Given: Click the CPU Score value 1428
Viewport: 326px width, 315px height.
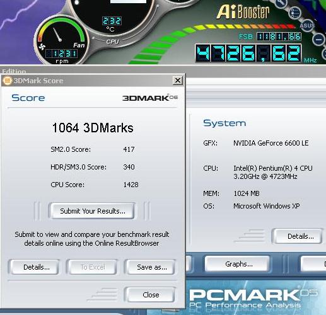Looking at the screenshot, I should tap(131, 185).
